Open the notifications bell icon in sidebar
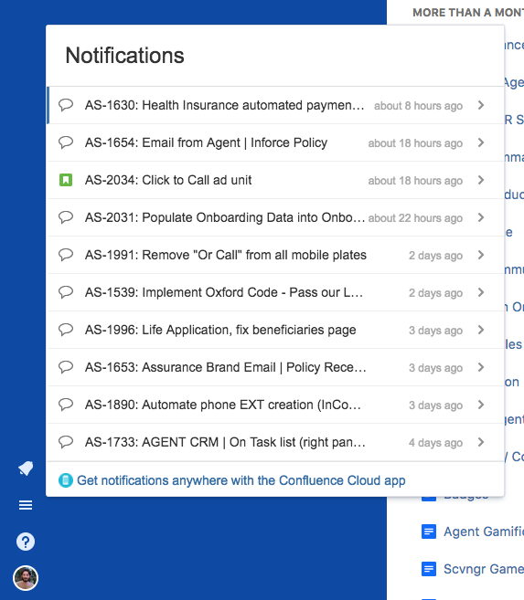The height and width of the screenshot is (600, 524). click(x=26, y=468)
